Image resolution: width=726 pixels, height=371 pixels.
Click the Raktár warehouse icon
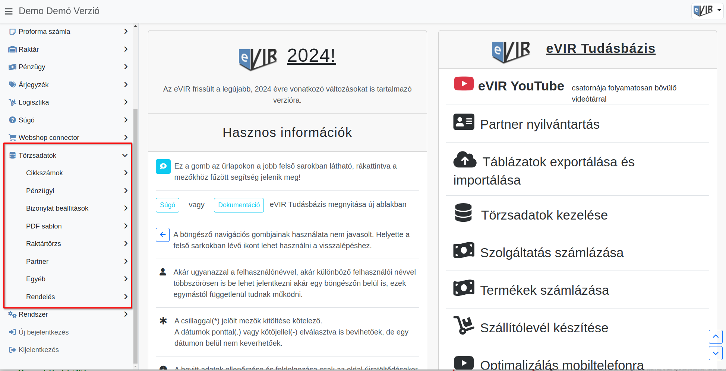pos(13,49)
